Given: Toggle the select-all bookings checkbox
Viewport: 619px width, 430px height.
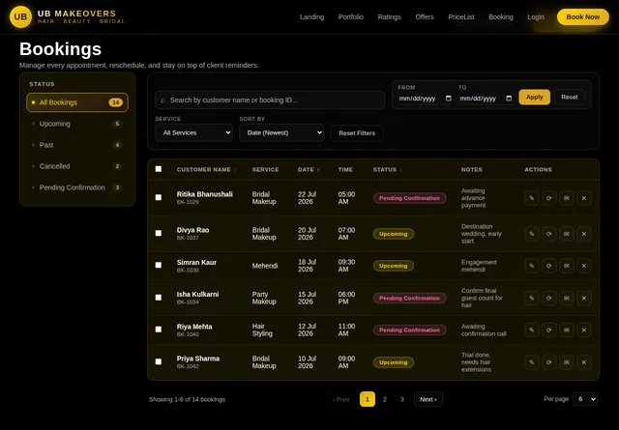Looking at the screenshot, I should point(159,169).
